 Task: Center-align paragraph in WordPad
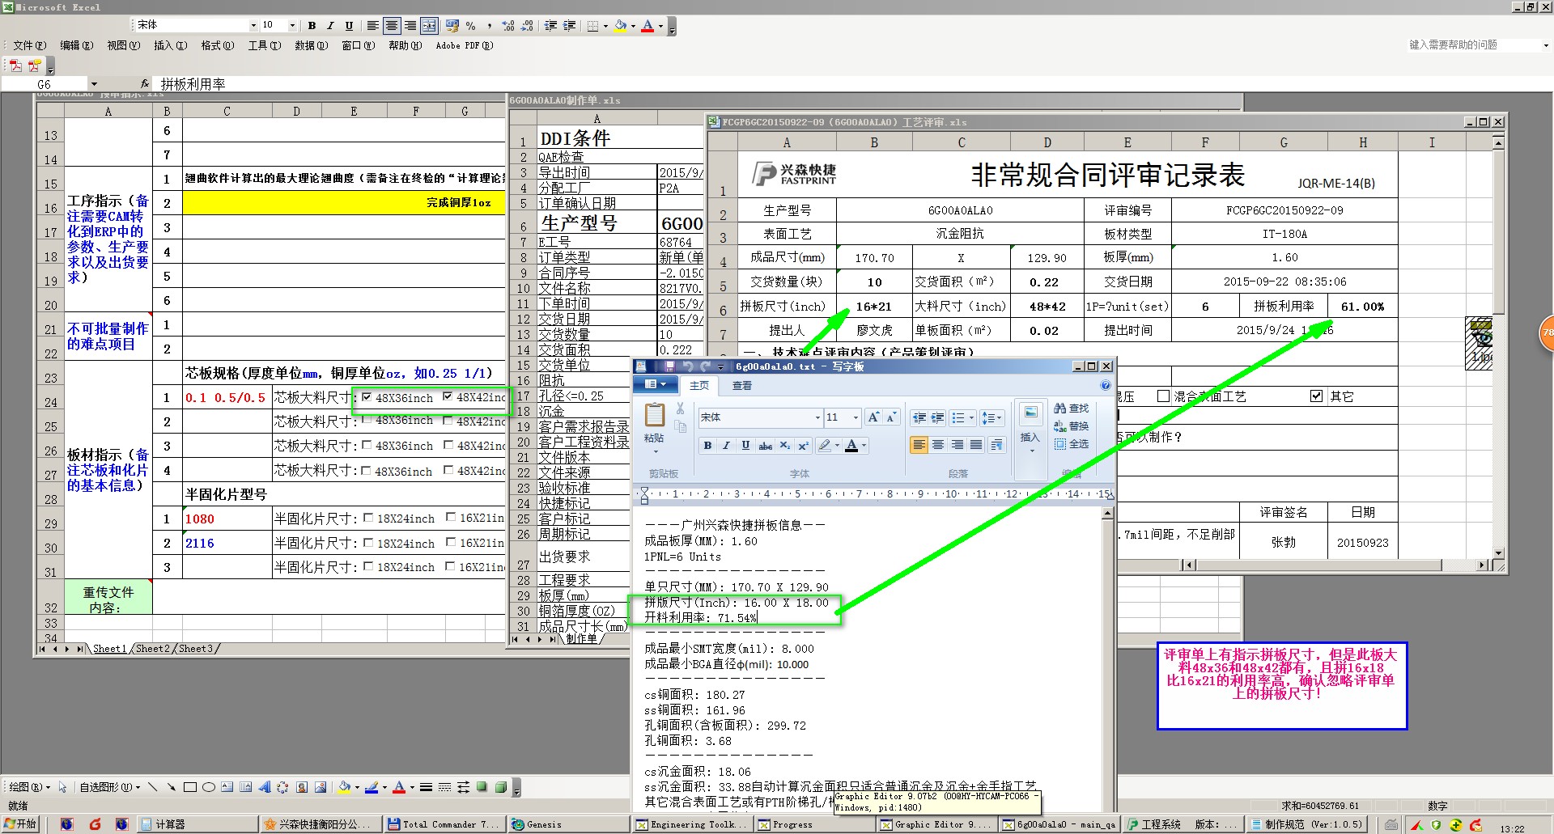click(x=937, y=445)
